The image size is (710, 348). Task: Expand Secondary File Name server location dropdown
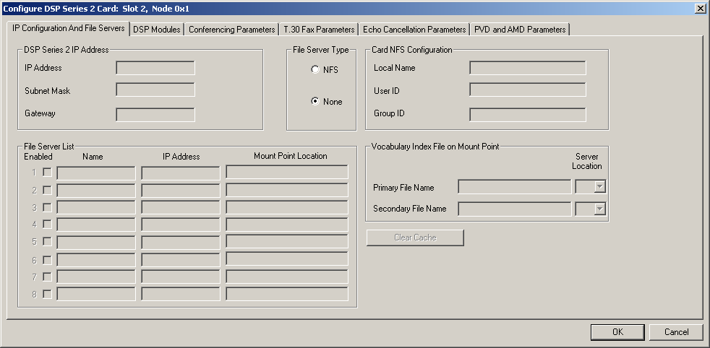click(x=599, y=209)
